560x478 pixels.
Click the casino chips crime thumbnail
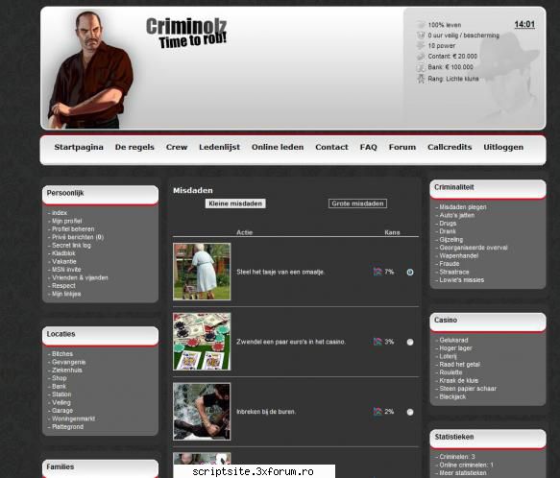202,342
